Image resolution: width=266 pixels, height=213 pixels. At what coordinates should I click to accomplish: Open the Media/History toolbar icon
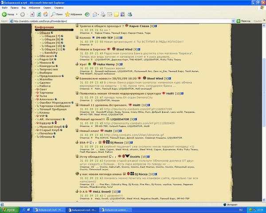click(87, 15)
